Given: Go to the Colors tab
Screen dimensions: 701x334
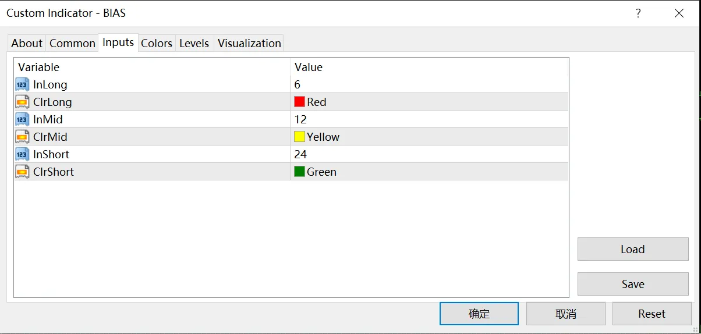Looking at the screenshot, I should point(157,43).
